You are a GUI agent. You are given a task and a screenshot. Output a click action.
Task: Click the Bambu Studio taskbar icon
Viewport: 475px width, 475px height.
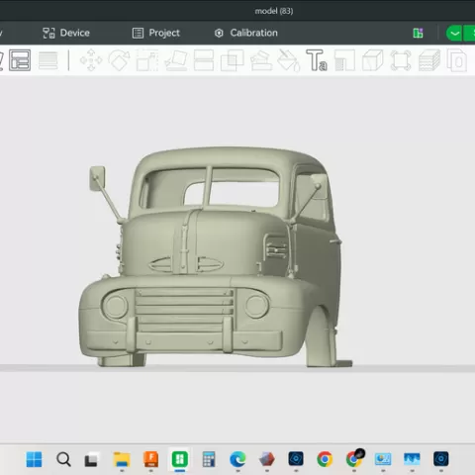pos(180,459)
